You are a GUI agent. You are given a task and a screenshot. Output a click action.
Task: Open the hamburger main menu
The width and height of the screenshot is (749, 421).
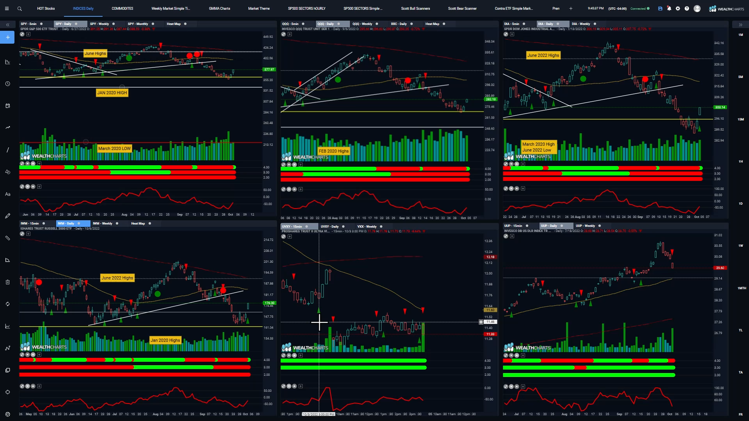pyautogui.click(x=7, y=9)
